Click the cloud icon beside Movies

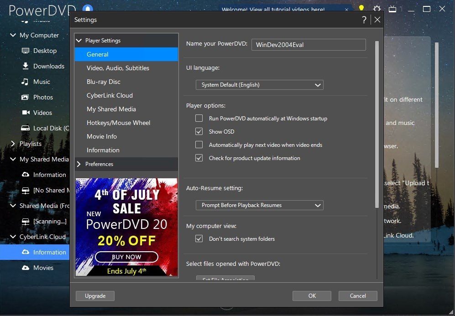tap(26, 268)
